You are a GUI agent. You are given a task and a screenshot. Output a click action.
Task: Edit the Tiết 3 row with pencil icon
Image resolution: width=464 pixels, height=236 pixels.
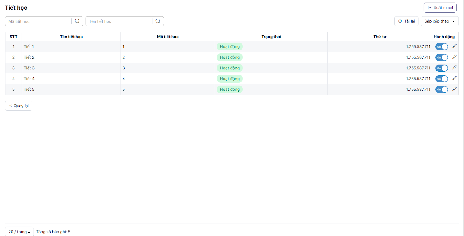(454, 68)
